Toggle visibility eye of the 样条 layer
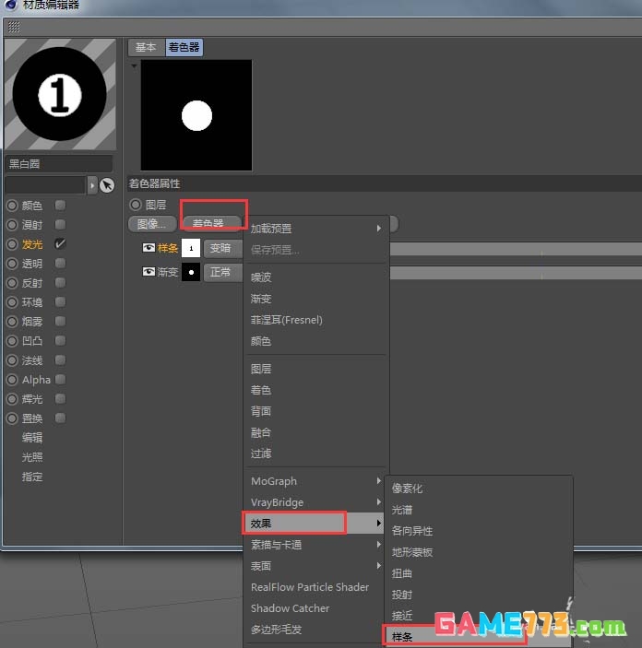This screenshot has width=642, height=648. point(149,248)
